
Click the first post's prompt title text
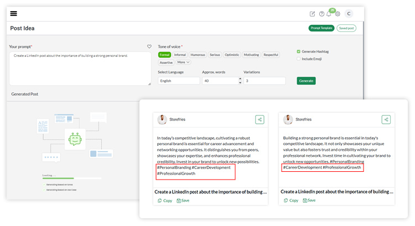[x=210, y=192]
